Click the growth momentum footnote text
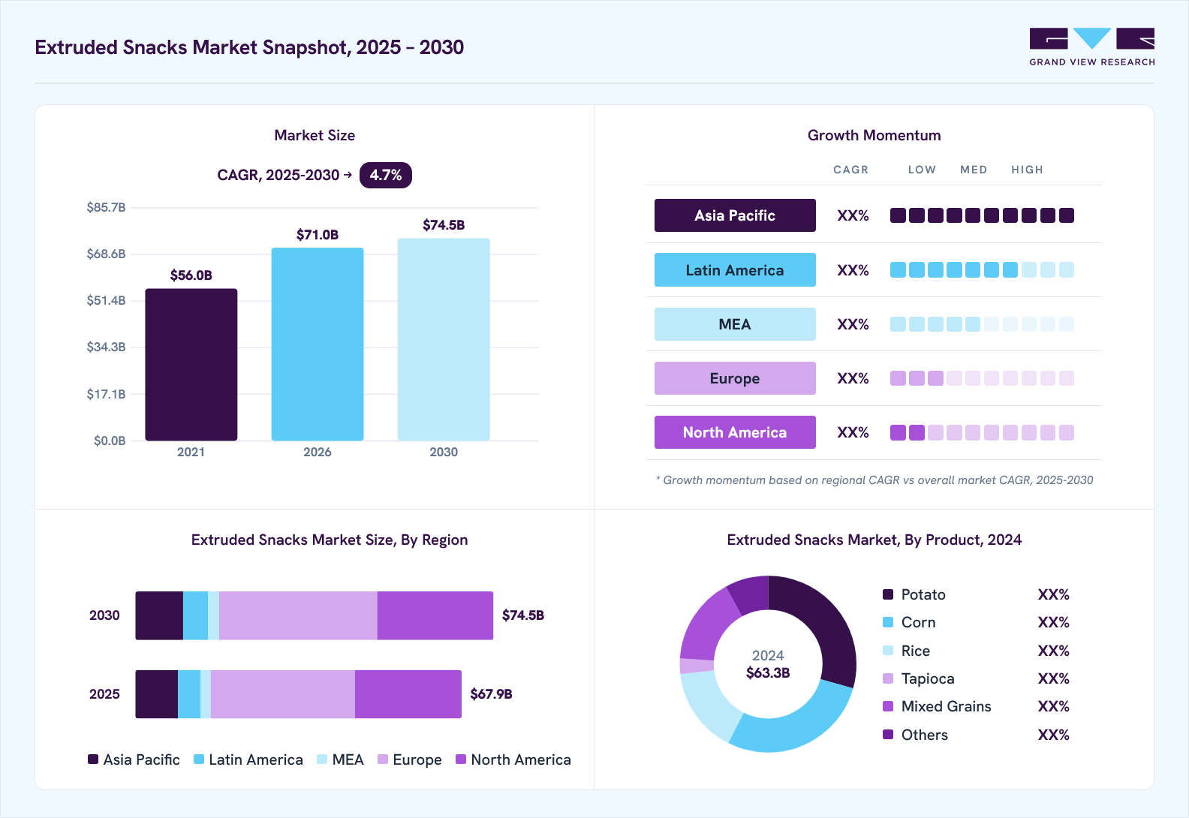This screenshot has width=1189, height=818. click(x=874, y=480)
